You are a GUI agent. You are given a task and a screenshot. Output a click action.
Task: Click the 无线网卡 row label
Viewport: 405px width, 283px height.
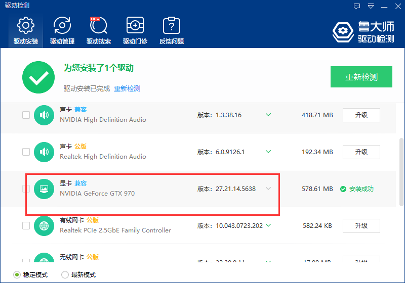pos(72,257)
